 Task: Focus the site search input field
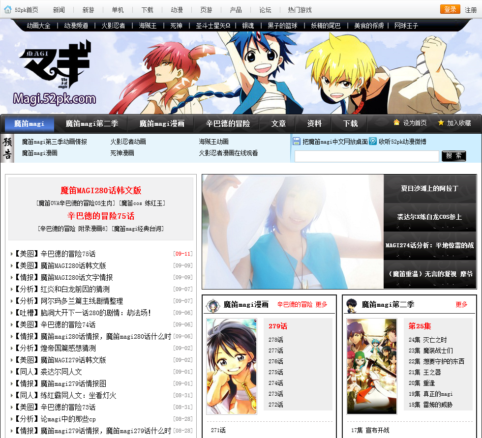[366, 156]
